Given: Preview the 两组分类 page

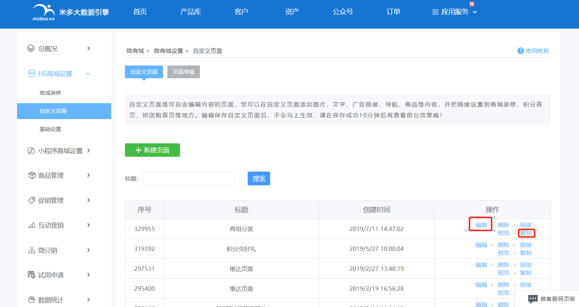Looking at the screenshot, I should (503, 233).
